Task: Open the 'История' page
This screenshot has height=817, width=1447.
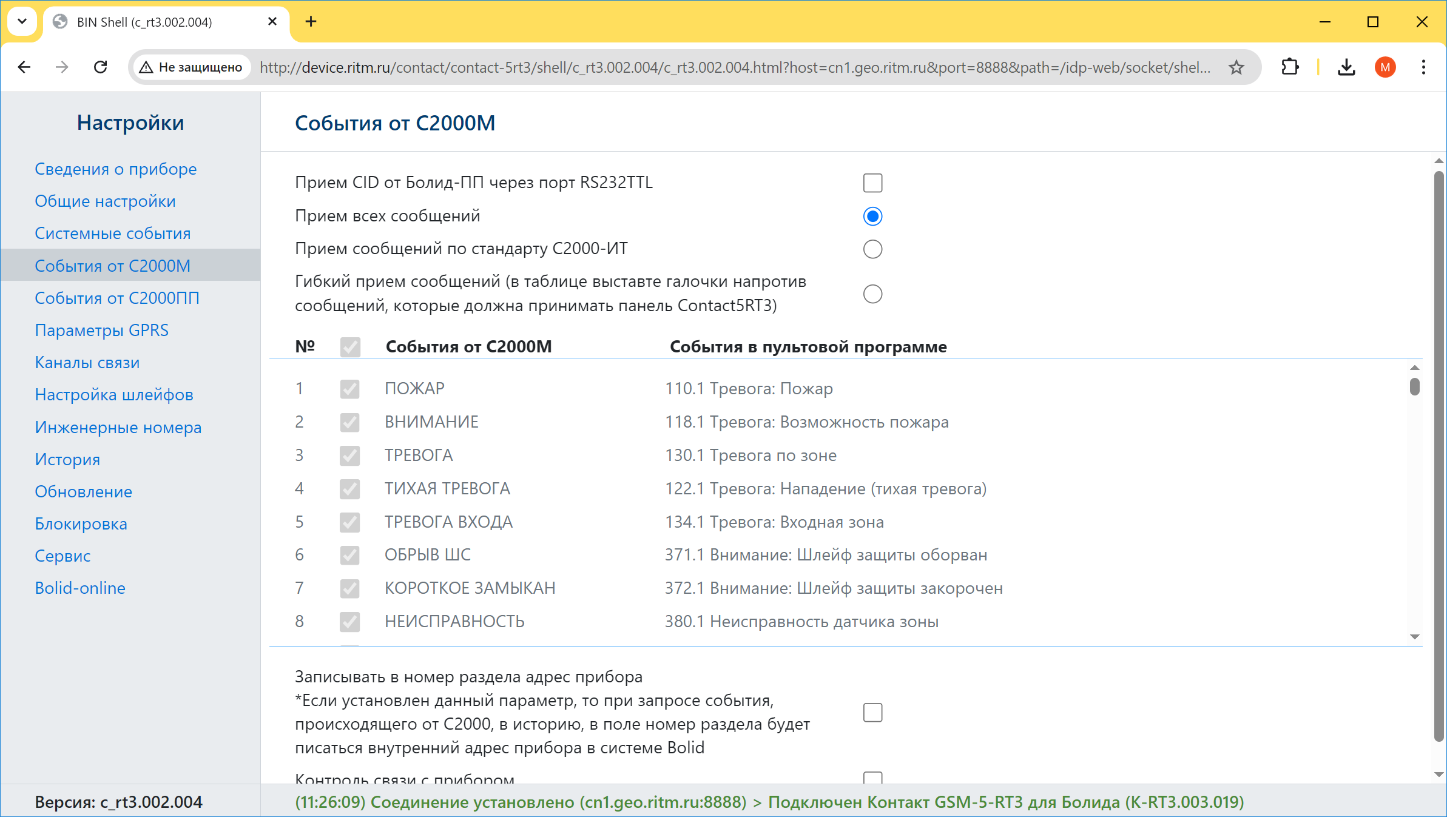Action: click(67, 459)
